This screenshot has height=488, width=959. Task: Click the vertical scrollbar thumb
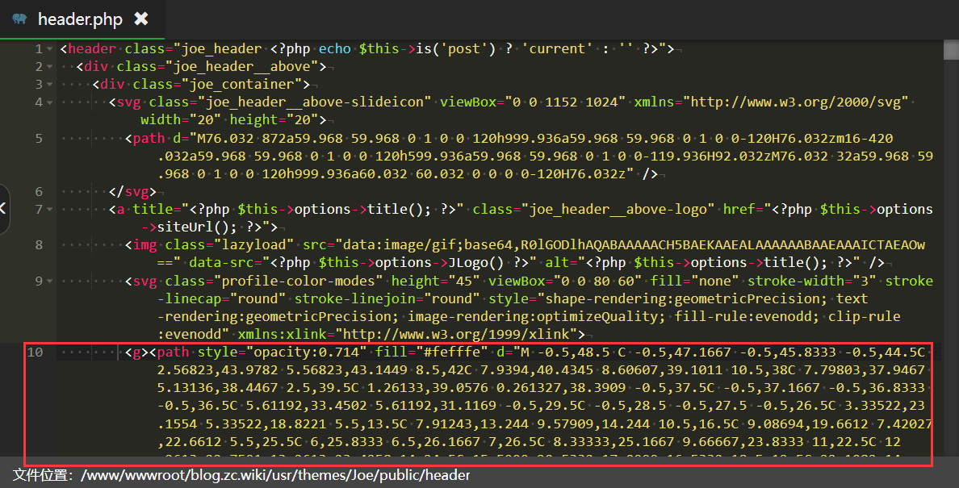pyautogui.click(x=950, y=52)
